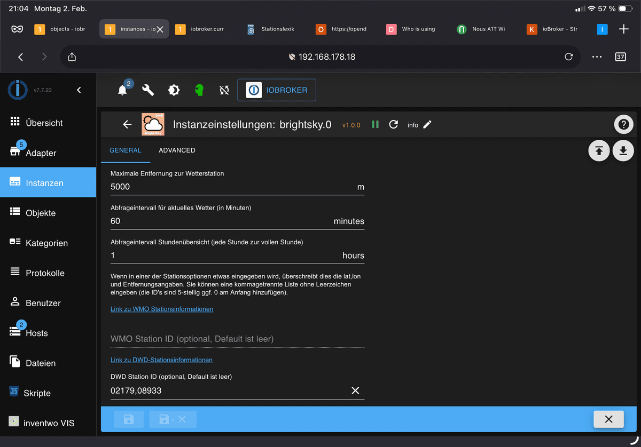Click the address bar 192.168.178.18
The image size is (641, 447).
(321, 57)
